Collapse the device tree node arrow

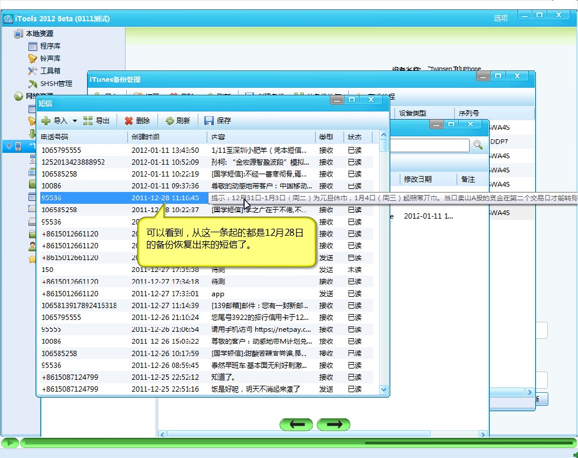pyautogui.click(x=8, y=146)
